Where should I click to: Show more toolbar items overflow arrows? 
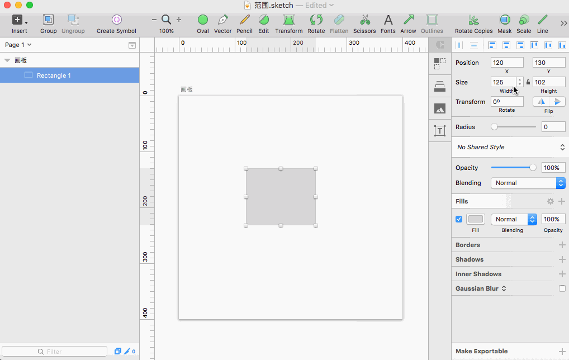click(563, 23)
